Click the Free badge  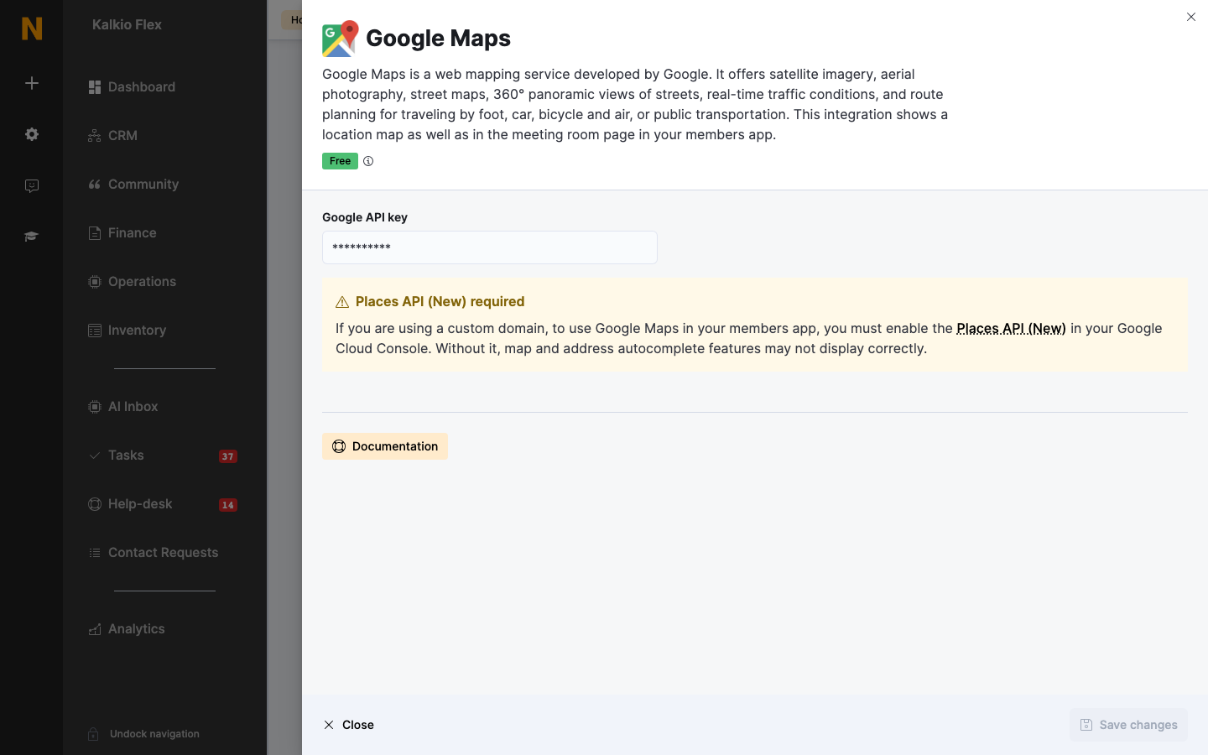(x=340, y=161)
